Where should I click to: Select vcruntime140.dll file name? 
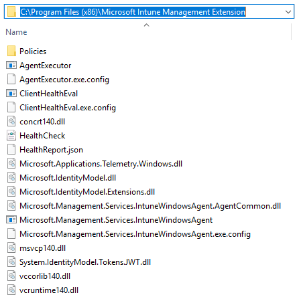point(49,290)
